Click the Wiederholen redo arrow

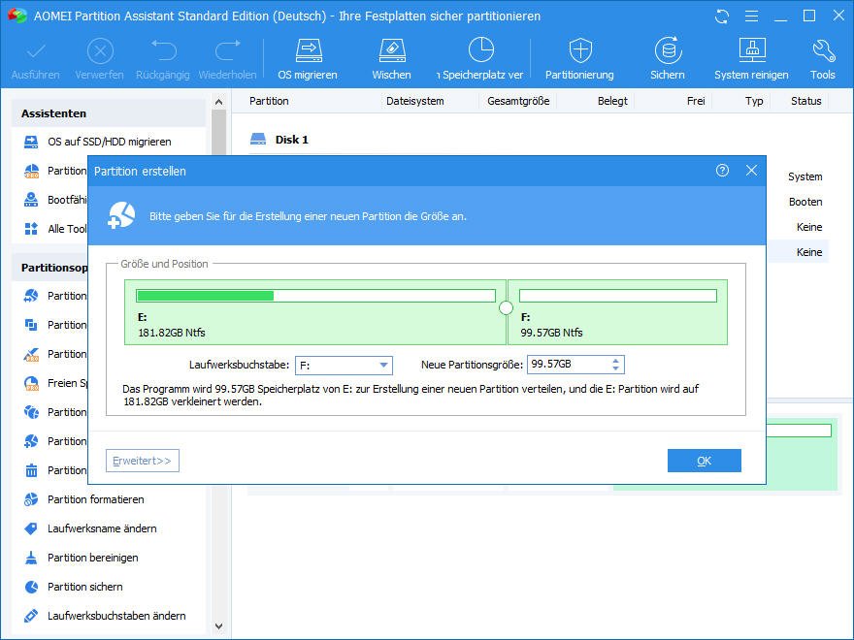(x=228, y=51)
